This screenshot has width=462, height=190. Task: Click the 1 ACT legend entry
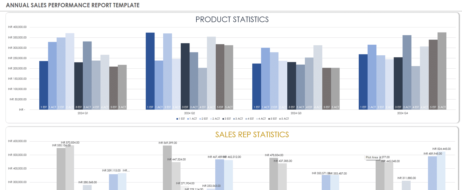pos(193,119)
